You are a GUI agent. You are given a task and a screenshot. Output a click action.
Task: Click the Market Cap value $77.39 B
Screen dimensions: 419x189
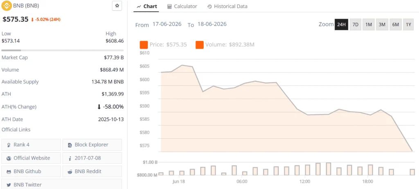pos(114,58)
